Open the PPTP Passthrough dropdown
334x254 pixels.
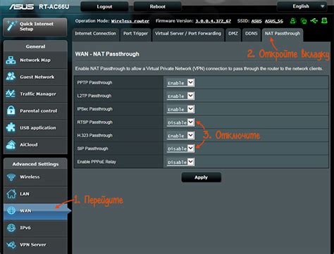[x=180, y=82]
